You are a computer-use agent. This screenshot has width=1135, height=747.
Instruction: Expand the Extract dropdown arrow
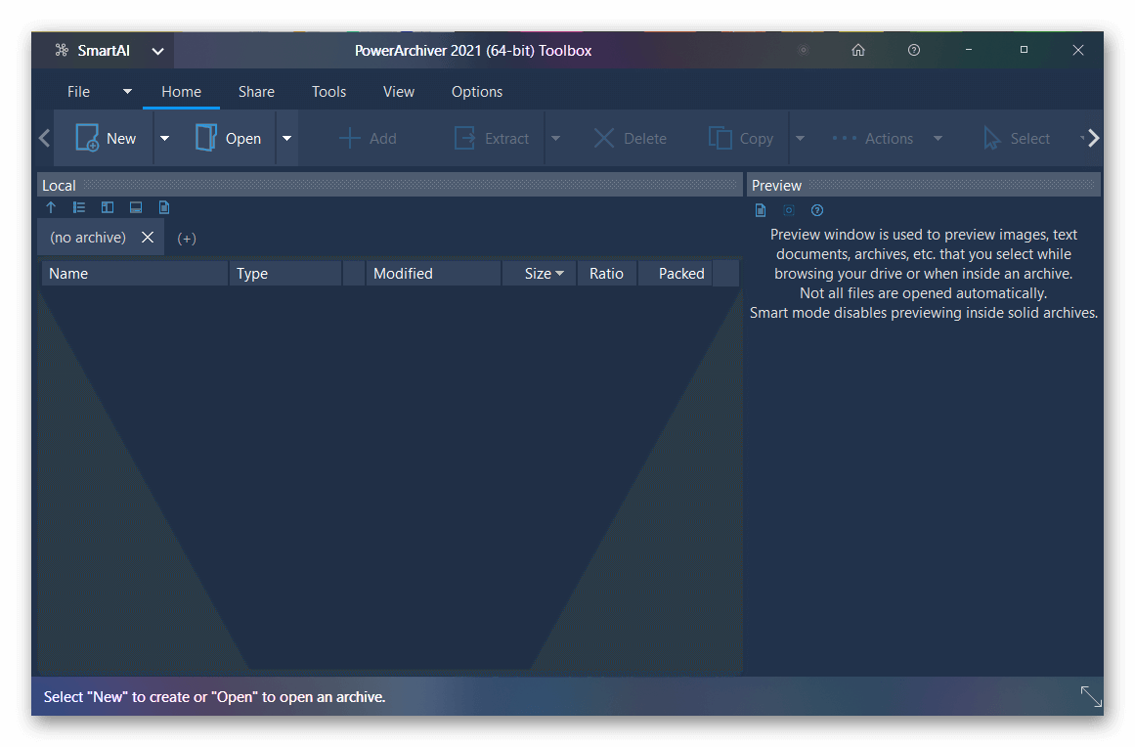pyautogui.click(x=555, y=138)
